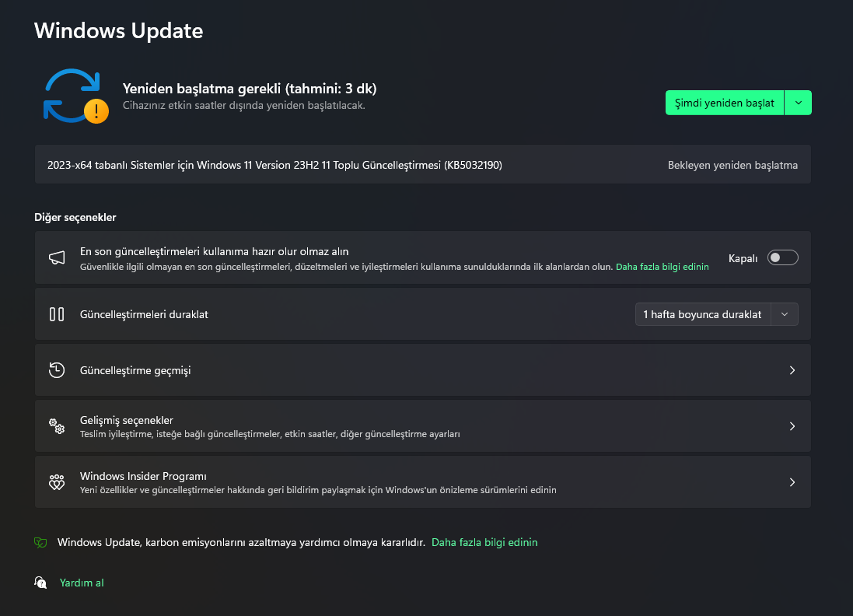Open Gelişmiş seçenekler row

(423, 426)
